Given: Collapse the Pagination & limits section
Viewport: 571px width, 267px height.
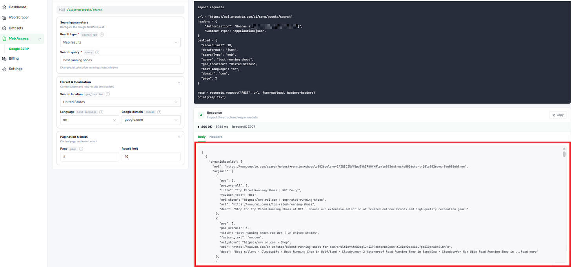Looking at the screenshot, I should [x=179, y=137].
